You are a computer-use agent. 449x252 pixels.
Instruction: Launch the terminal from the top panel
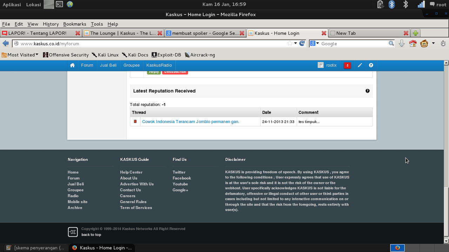coord(60,4)
